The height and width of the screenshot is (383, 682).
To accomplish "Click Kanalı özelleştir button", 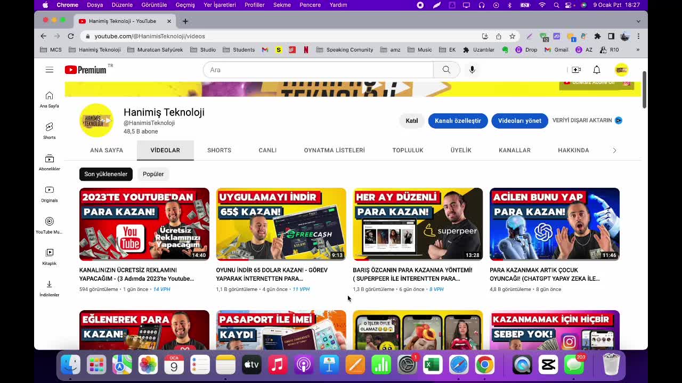I will tap(458, 121).
